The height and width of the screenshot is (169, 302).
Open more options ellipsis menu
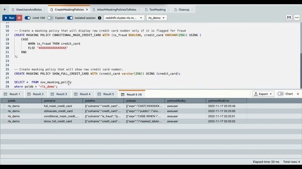(x=297, y=18)
